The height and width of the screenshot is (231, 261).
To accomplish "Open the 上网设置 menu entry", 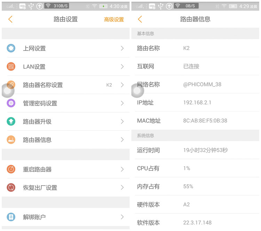I will pyautogui.click(x=65, y=48).
